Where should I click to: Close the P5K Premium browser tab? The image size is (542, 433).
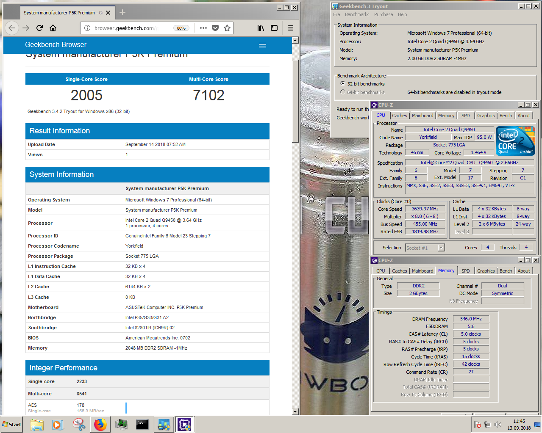pyautogui.click(x=108, y=13)
